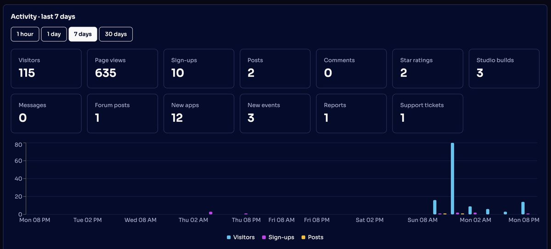The width and height of the screenshot is (551, 249).
Task: Open the New events stat card
Action: [x=275, y=114]
